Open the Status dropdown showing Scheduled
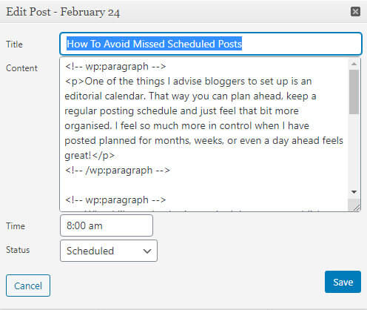This screenshot has width=367, height=310. pos(109,251)
